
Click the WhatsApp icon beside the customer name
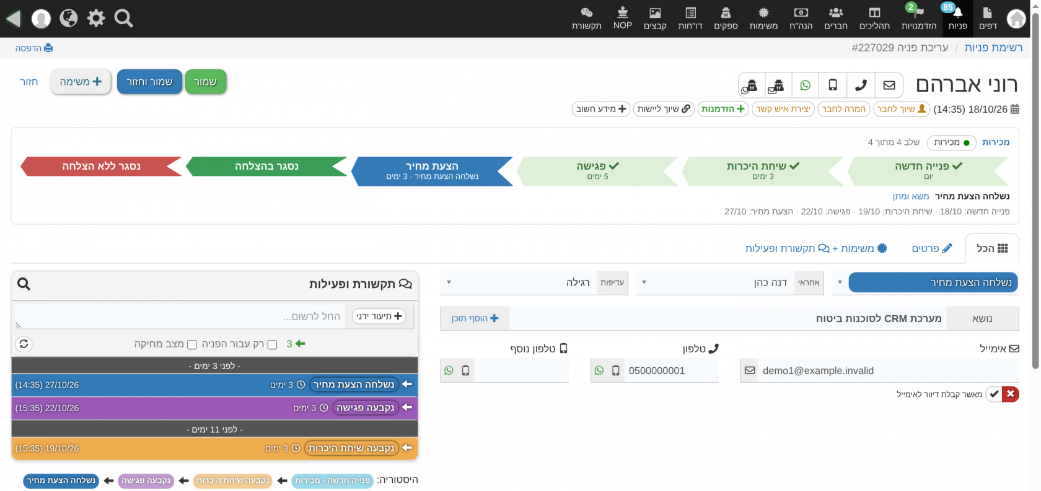pyautogui.click(x=805, y=85)
